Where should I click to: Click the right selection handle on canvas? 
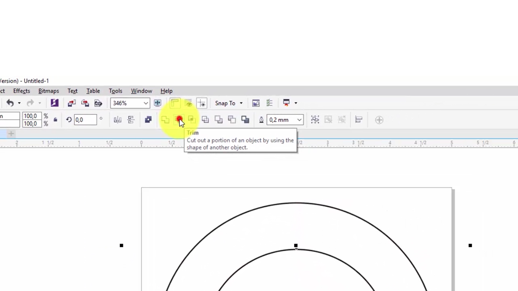coord(470,246)
